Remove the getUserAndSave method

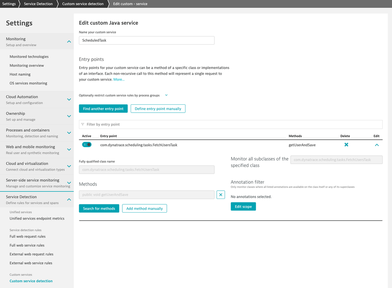pyautogui.click(x=221, y=195)
